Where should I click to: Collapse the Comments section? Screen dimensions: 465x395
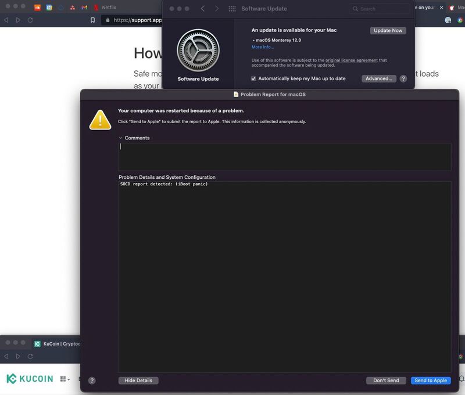click(x=120, y=138)
